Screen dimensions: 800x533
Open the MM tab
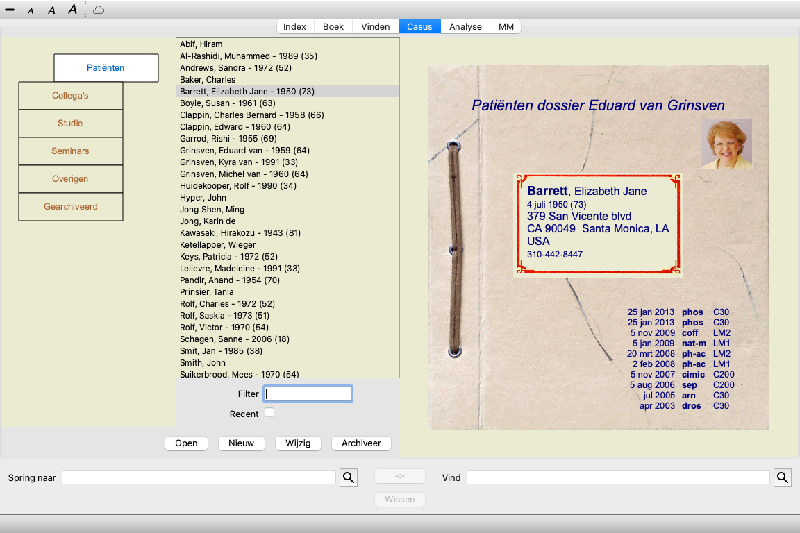point(506,27)
